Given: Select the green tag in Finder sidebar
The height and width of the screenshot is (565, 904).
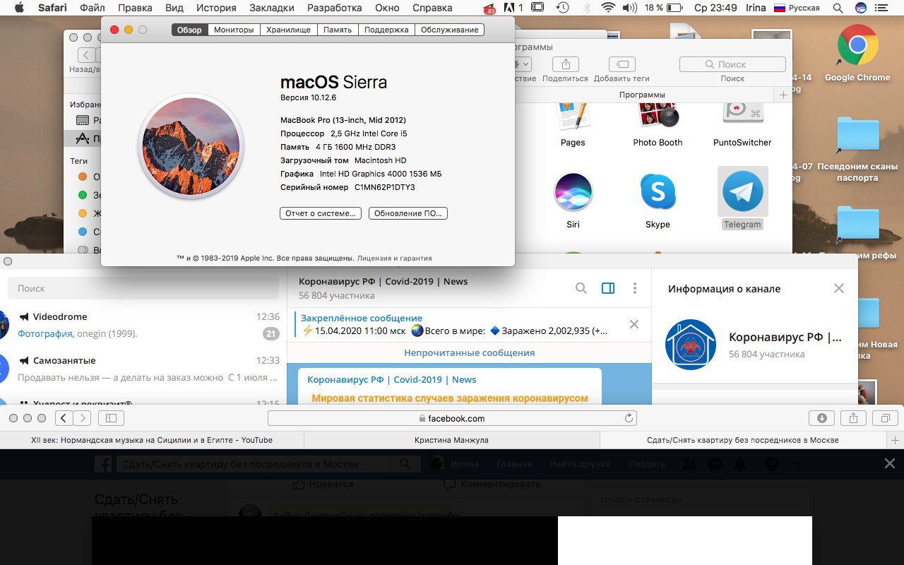Looking at the screenshot, I should 83,195.
